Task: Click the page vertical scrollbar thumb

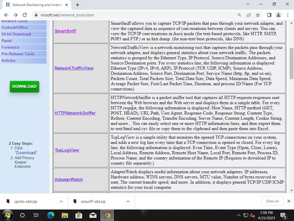Action: [291, 64]
